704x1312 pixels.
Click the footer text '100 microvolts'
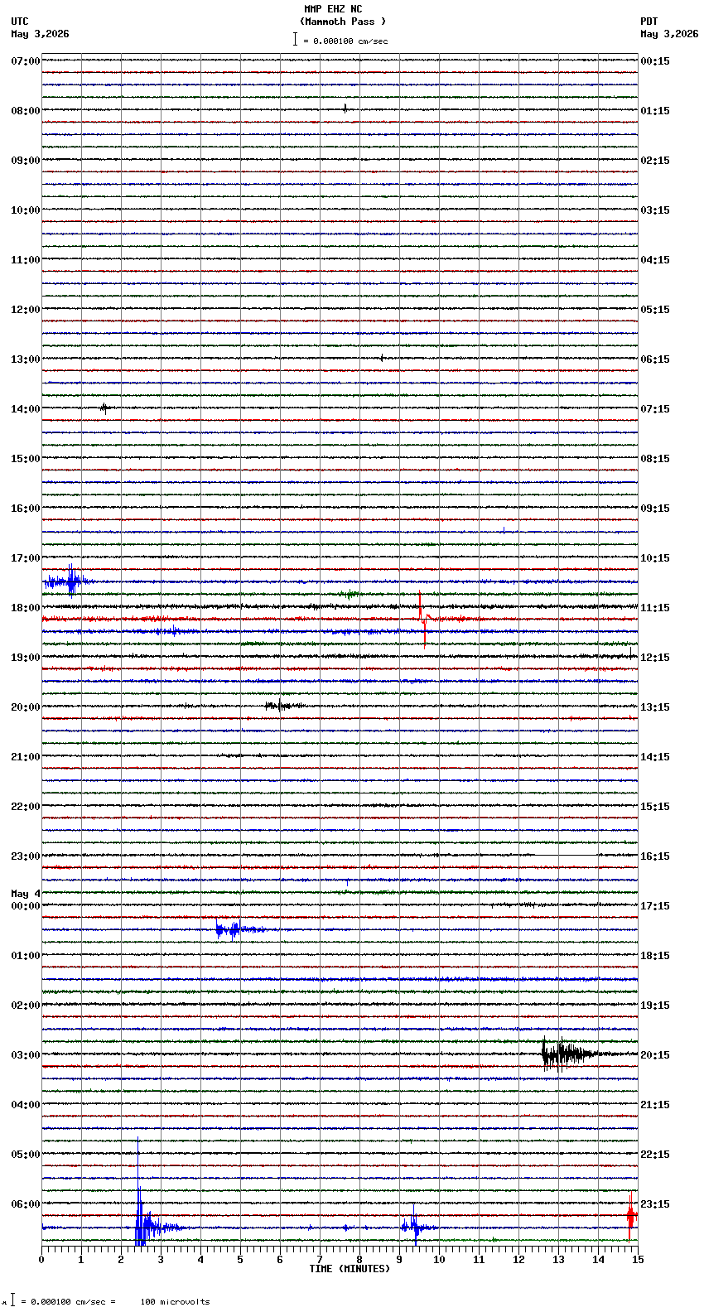click(x=175, y=1302)
